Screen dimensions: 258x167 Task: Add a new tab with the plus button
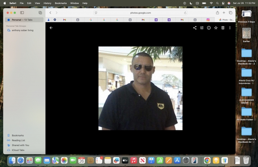pyautogui.click(x=224, y=12)
